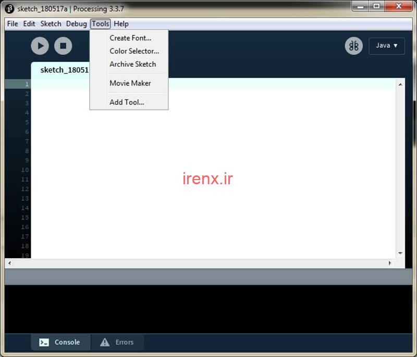Select Add Tool... option
The height and width of the screenshot is (357, 417).
click(127, 103)
